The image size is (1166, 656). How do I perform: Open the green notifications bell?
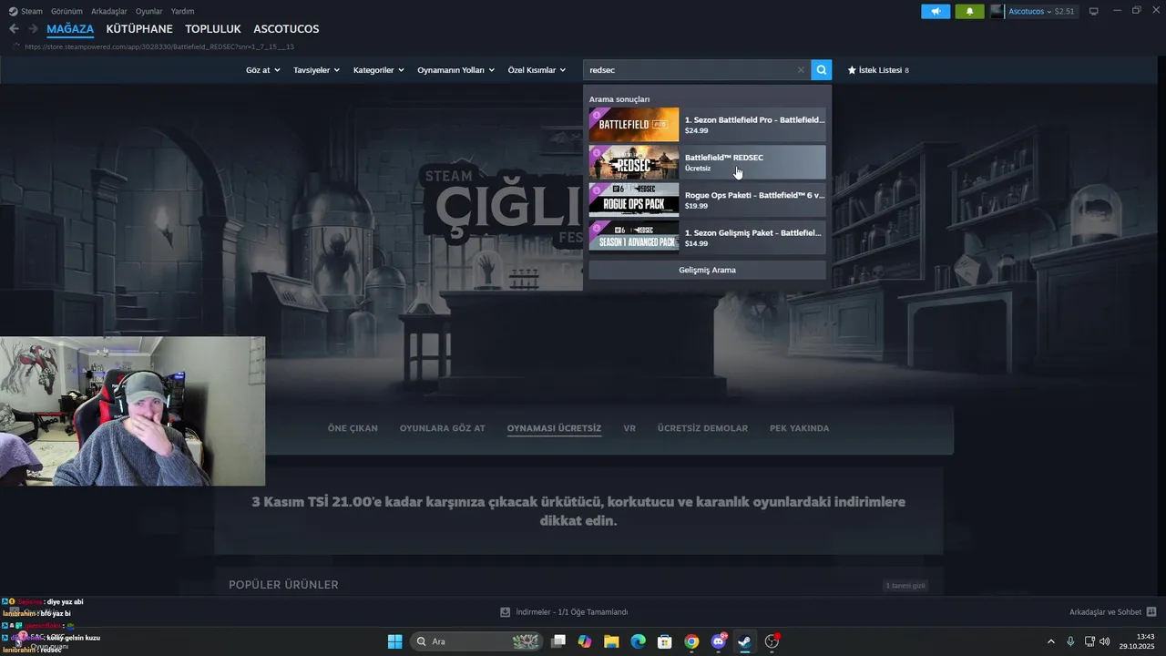969,11
